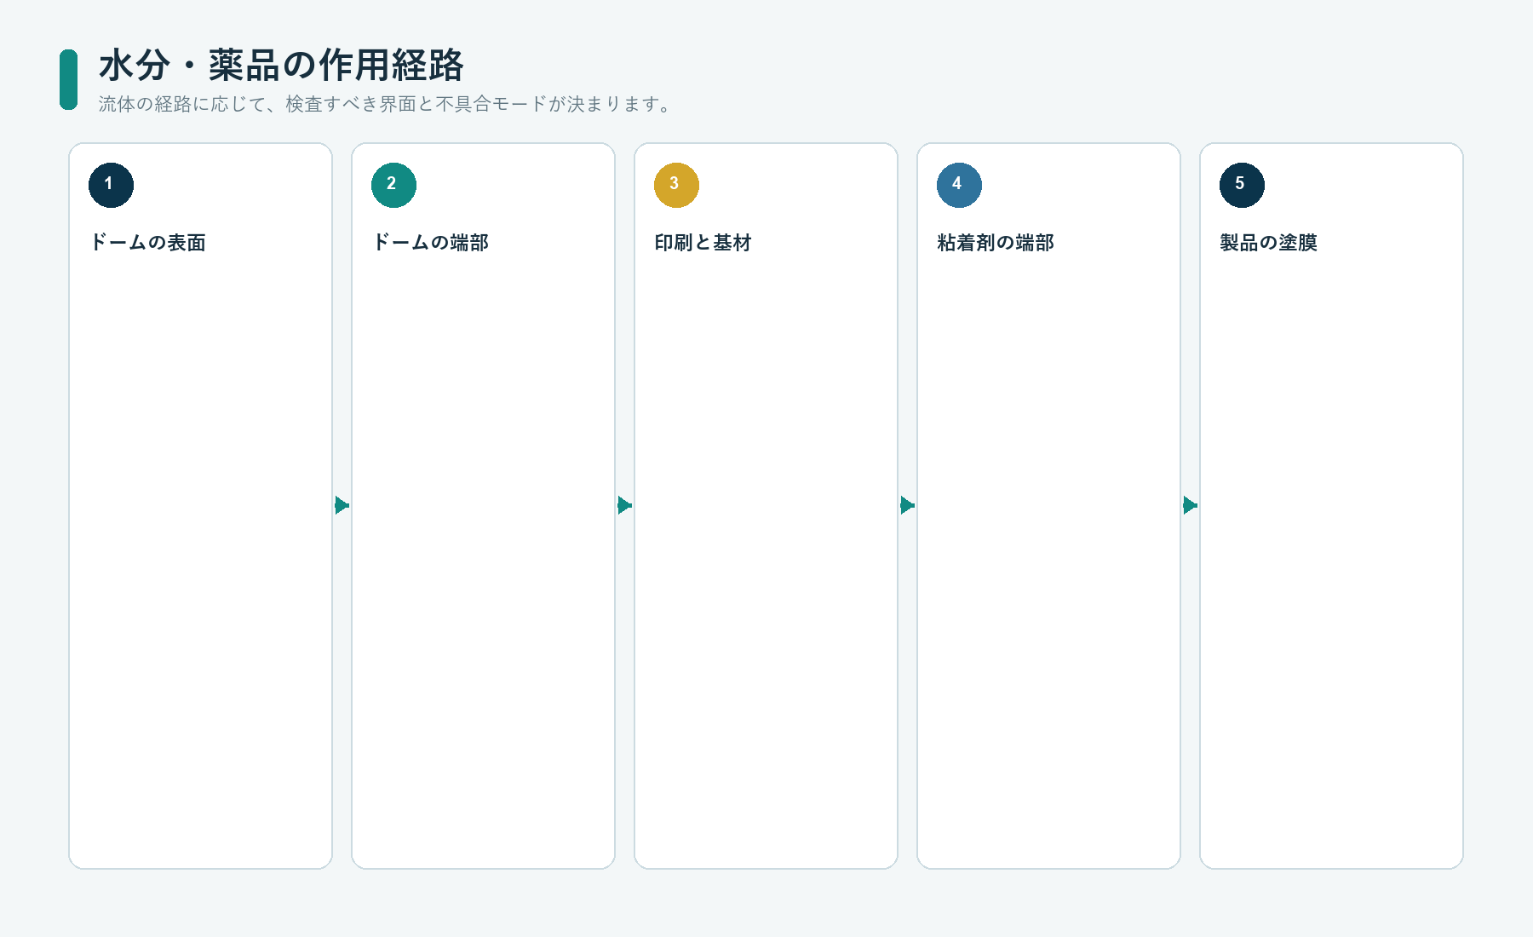This screenshot has width=1533, height=937.
Task: Click the heading 水分・薬品の作用経路
Action: click(281, 65)
